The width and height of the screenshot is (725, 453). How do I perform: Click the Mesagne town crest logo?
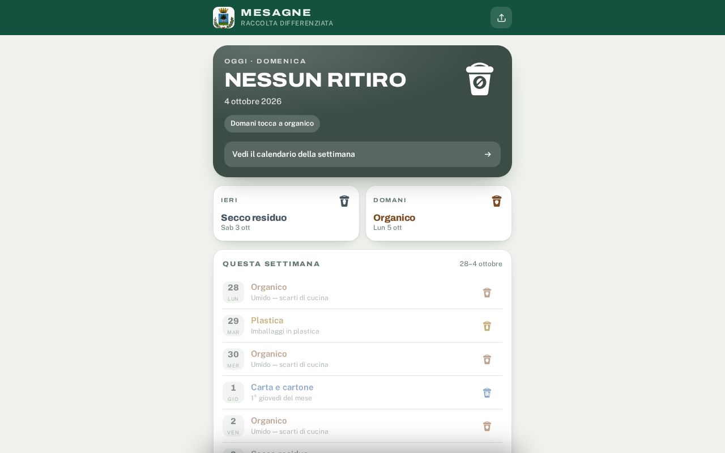(224, 18)
